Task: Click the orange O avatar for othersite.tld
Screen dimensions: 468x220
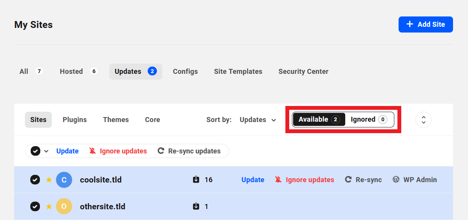Action: click(64, 207)
